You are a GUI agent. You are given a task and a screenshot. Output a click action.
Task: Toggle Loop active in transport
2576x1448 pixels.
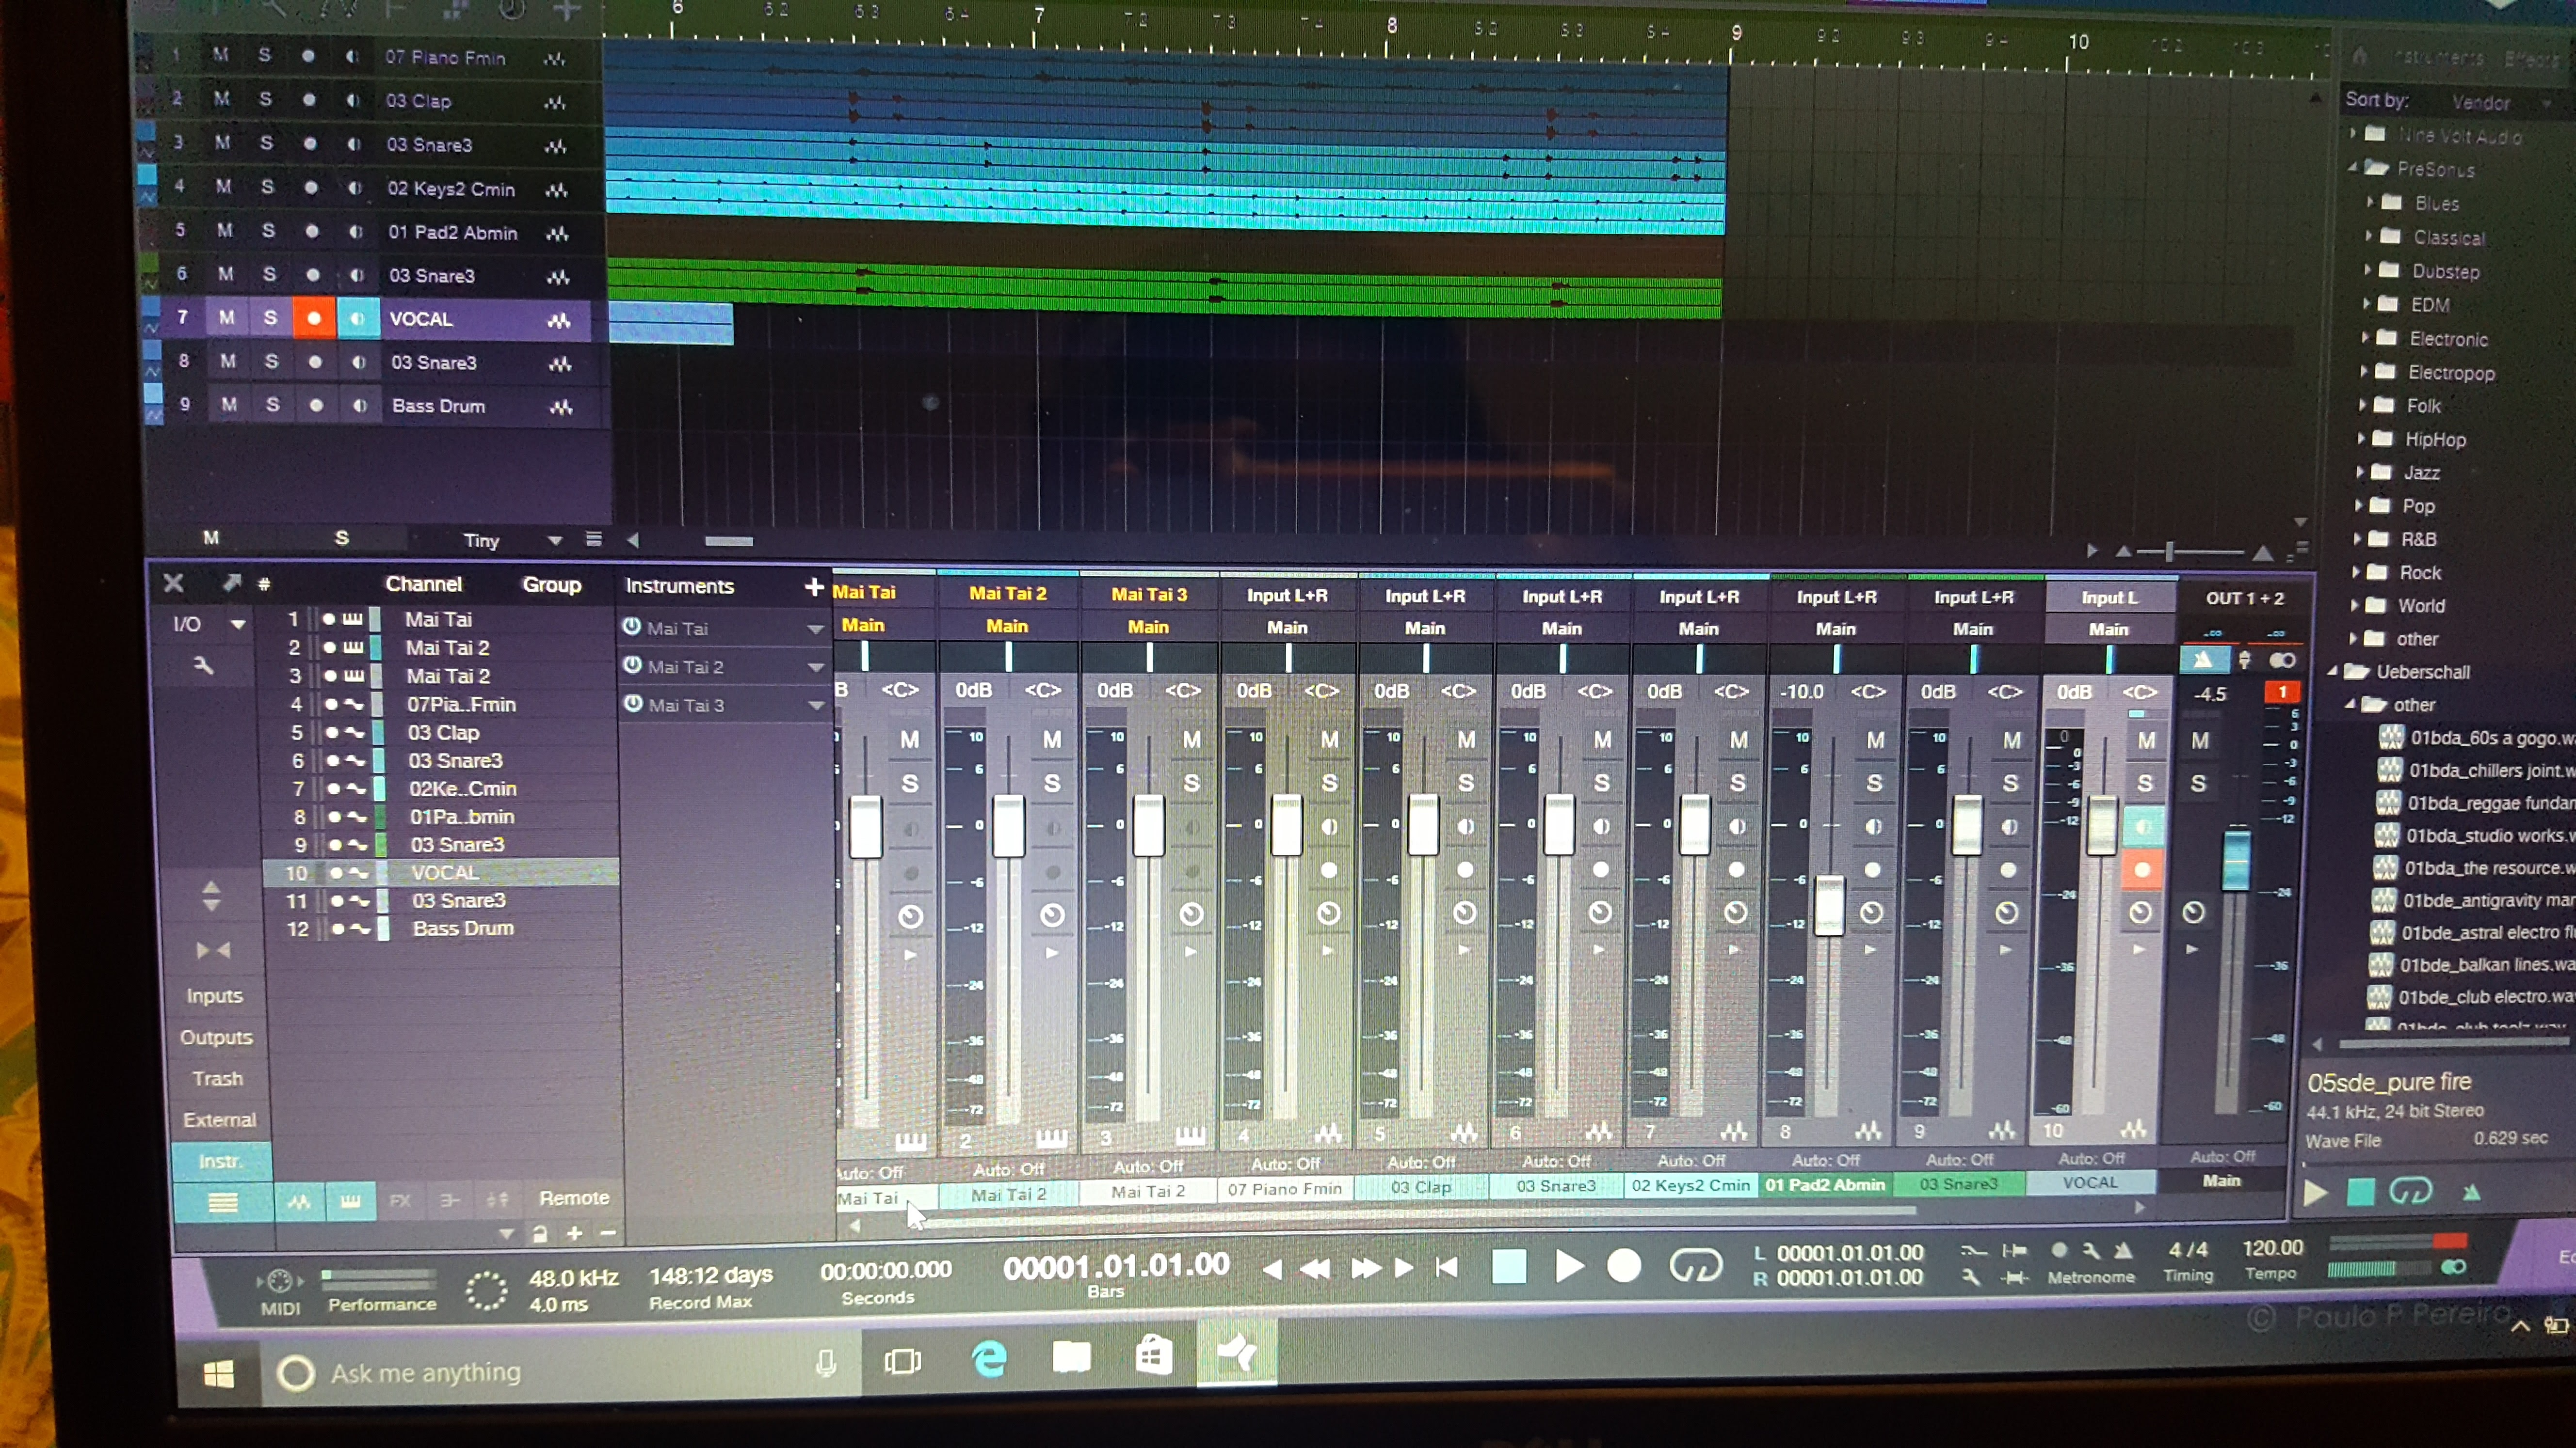[1695, 1266]
